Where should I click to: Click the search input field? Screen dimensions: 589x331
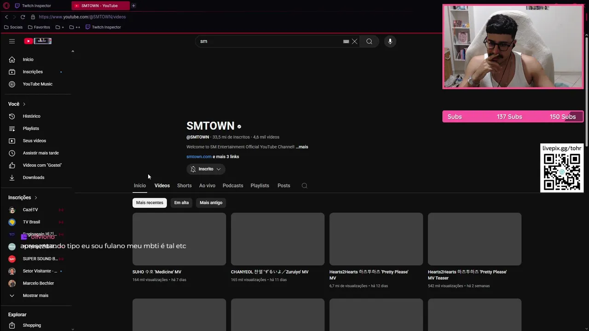269,41
